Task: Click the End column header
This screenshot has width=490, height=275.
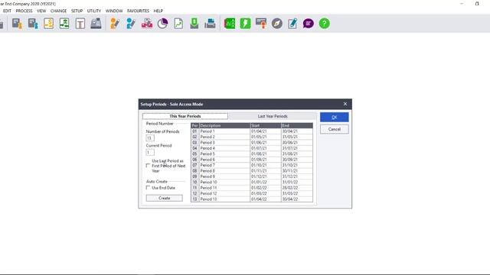Action: [297, 125]
